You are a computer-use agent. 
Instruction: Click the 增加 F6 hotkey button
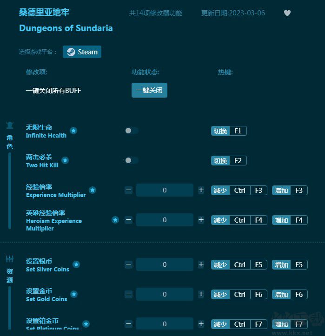point(290,295)
